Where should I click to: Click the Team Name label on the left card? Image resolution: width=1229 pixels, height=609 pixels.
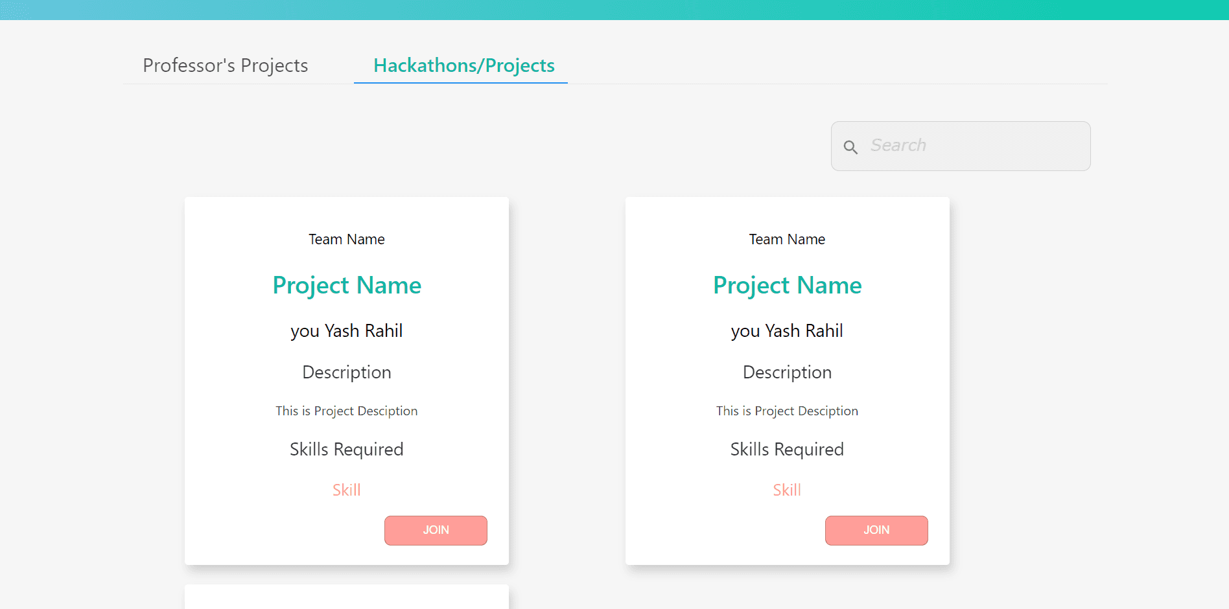click(346, 239)
